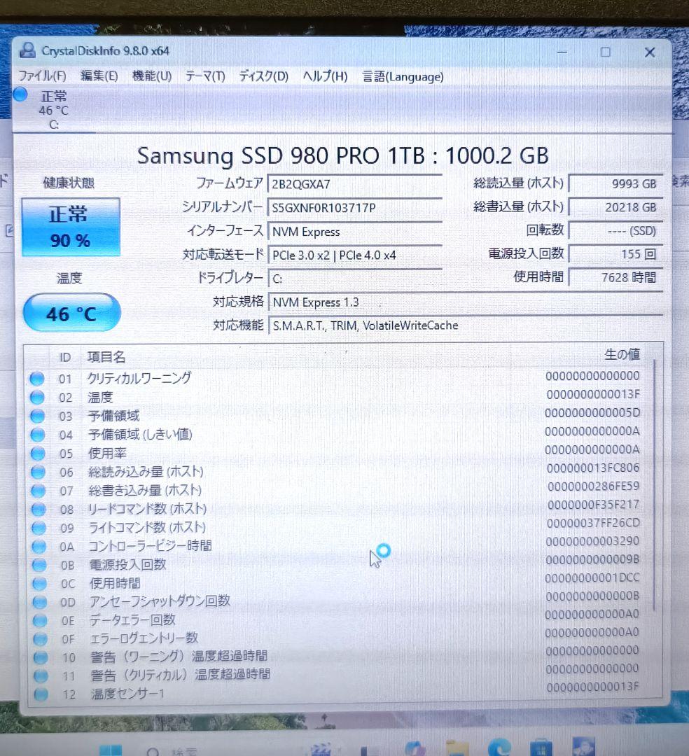This screenshot has width=689, height=756.
Task: Click raw value 0000000286FE59
Action: 593,486
